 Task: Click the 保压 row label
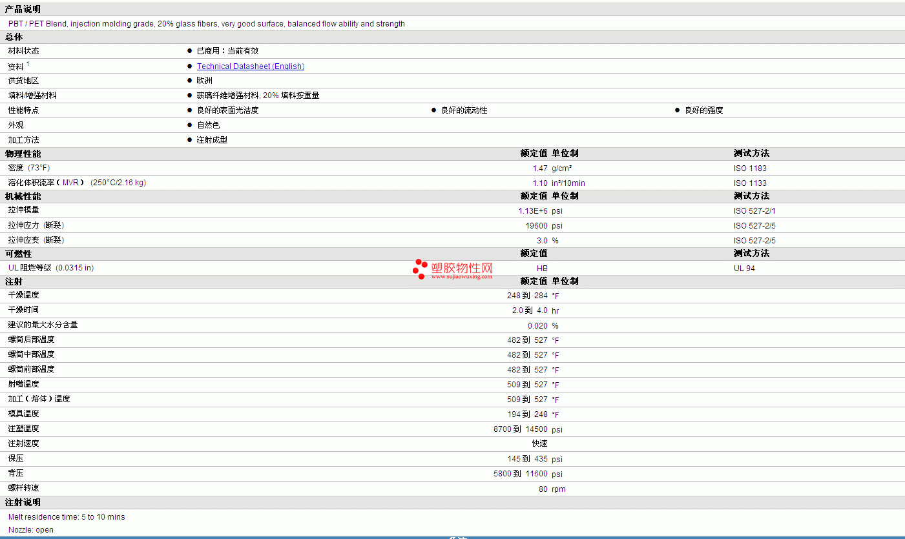tap(16, 458)
